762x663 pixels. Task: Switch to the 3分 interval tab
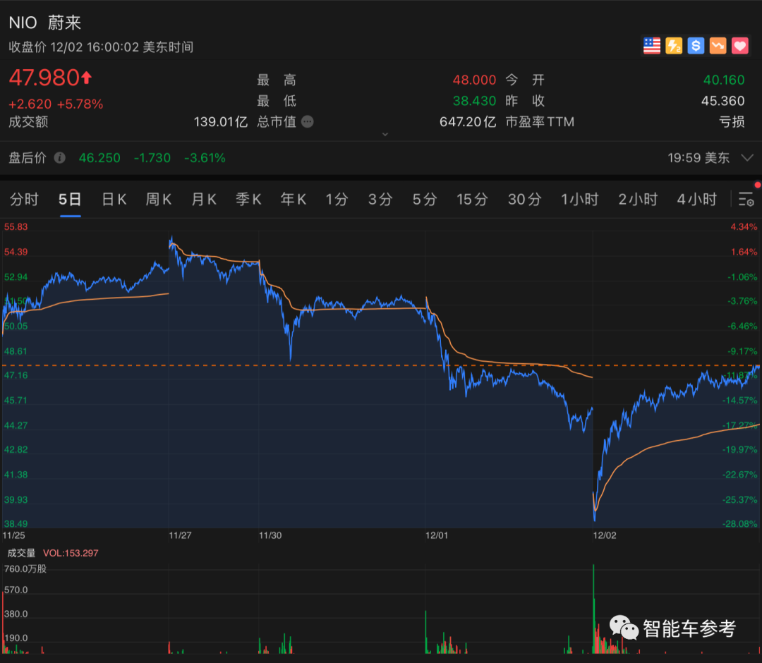pyautogui.click(x=380, y=199)
